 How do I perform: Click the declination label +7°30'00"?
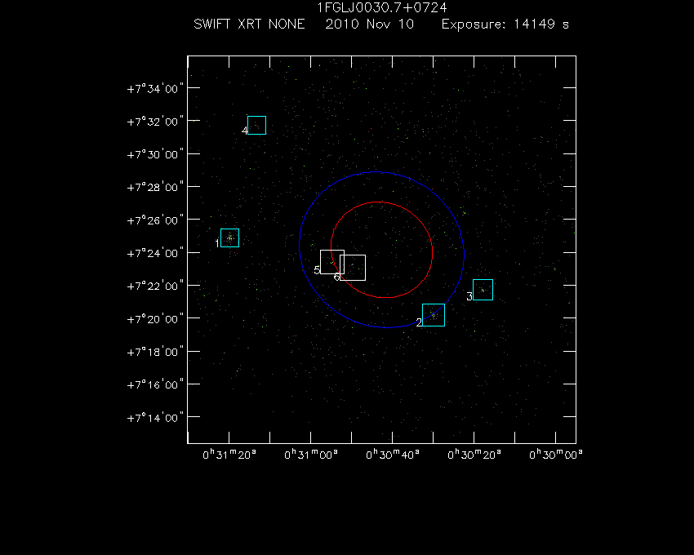pos(155,154)
